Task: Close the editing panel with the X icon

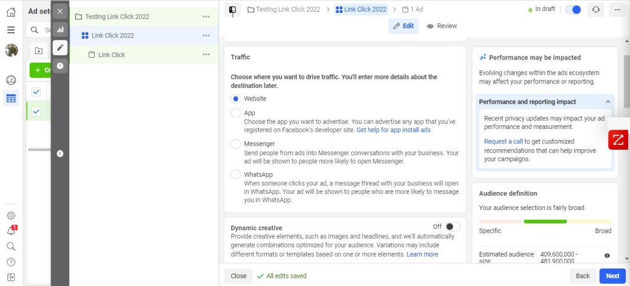Action: point(60,11)
